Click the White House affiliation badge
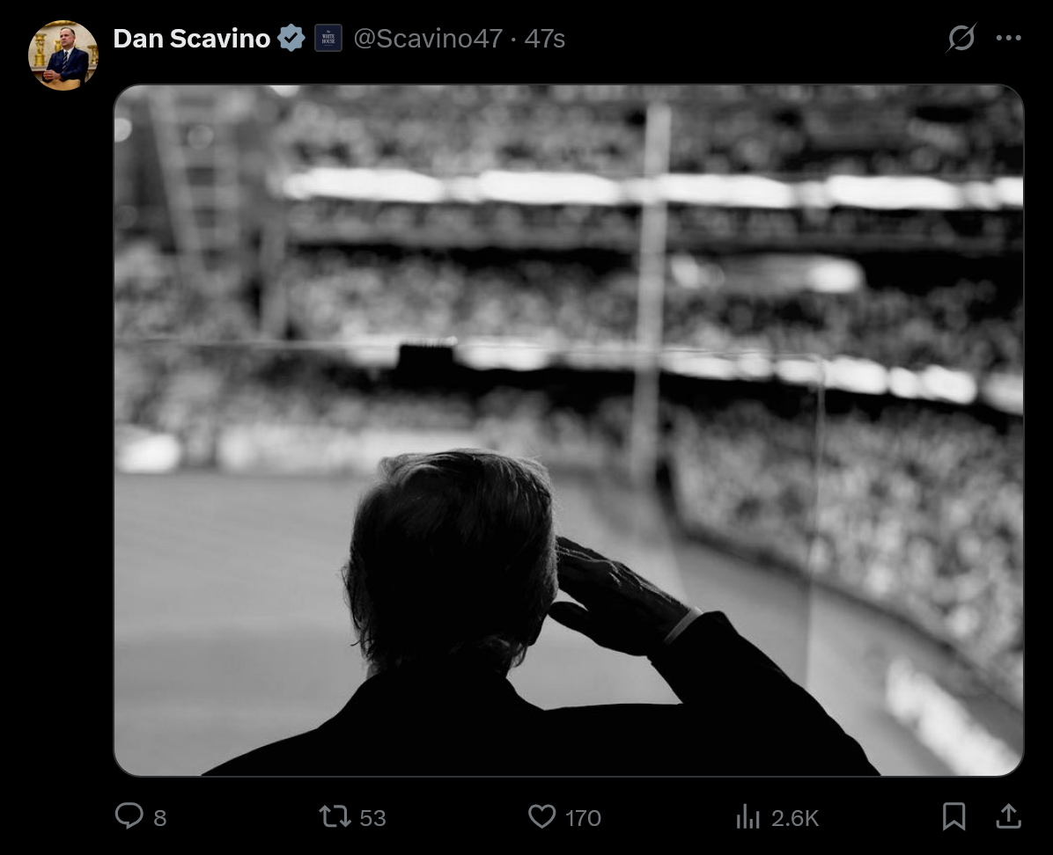 point(328,39)
